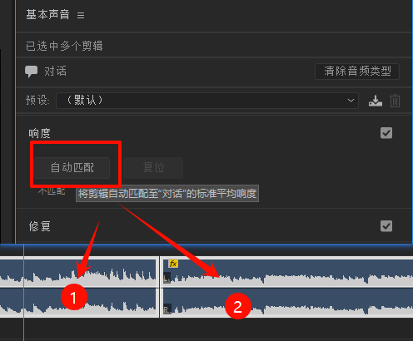Expand the 修复 section header
This screenshot has width=413, height=341.
39,226
